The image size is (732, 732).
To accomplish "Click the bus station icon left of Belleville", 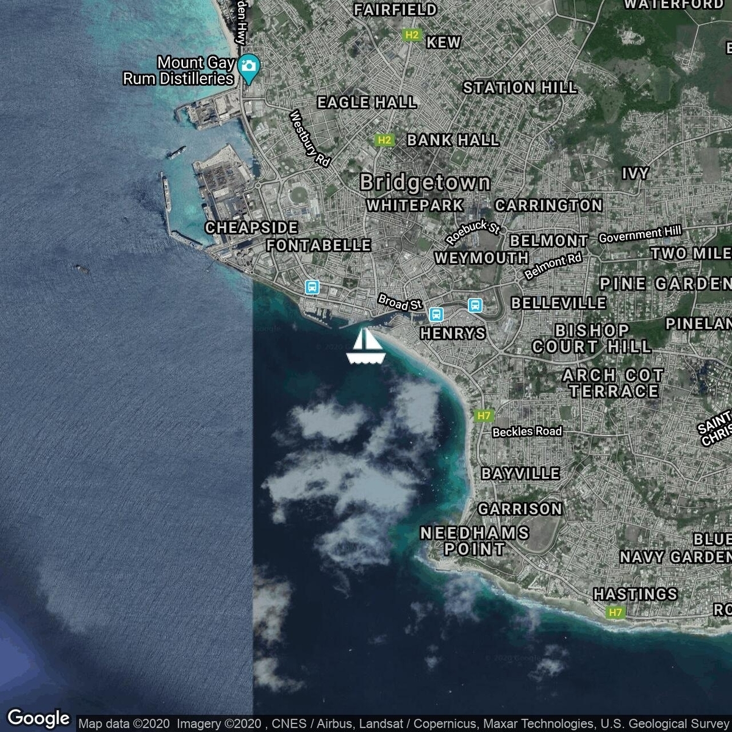I will click(x=475, y=305).
